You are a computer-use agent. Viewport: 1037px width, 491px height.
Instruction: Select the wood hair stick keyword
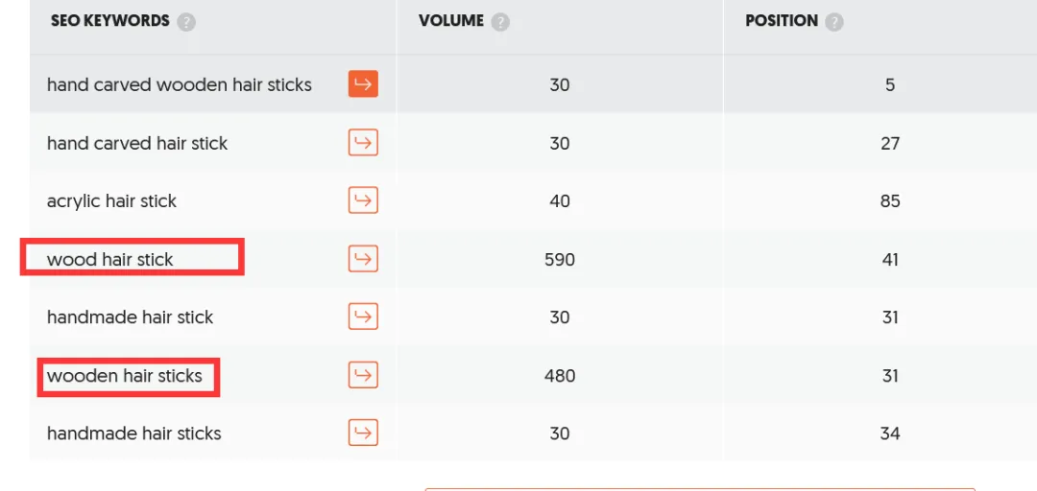coord(110,259)
